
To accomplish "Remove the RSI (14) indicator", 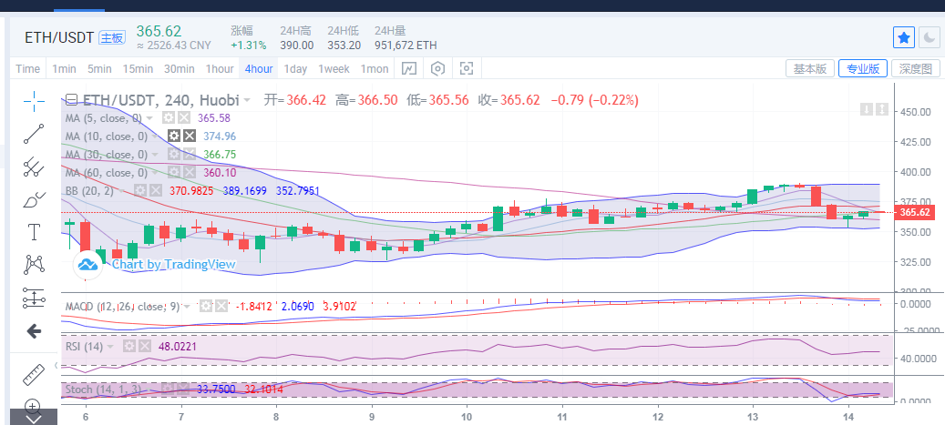I will tap(144, 346).
